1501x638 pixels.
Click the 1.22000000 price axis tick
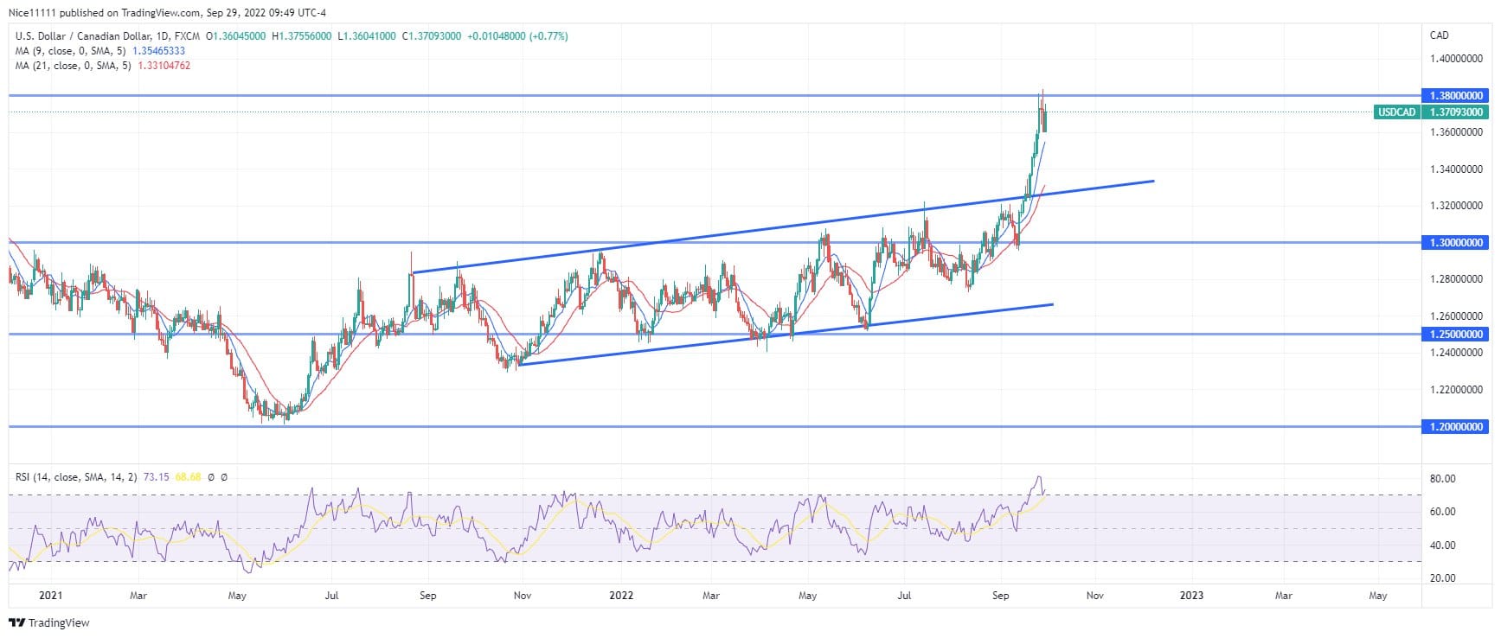pyautogui.click(x=1456, y=390)
